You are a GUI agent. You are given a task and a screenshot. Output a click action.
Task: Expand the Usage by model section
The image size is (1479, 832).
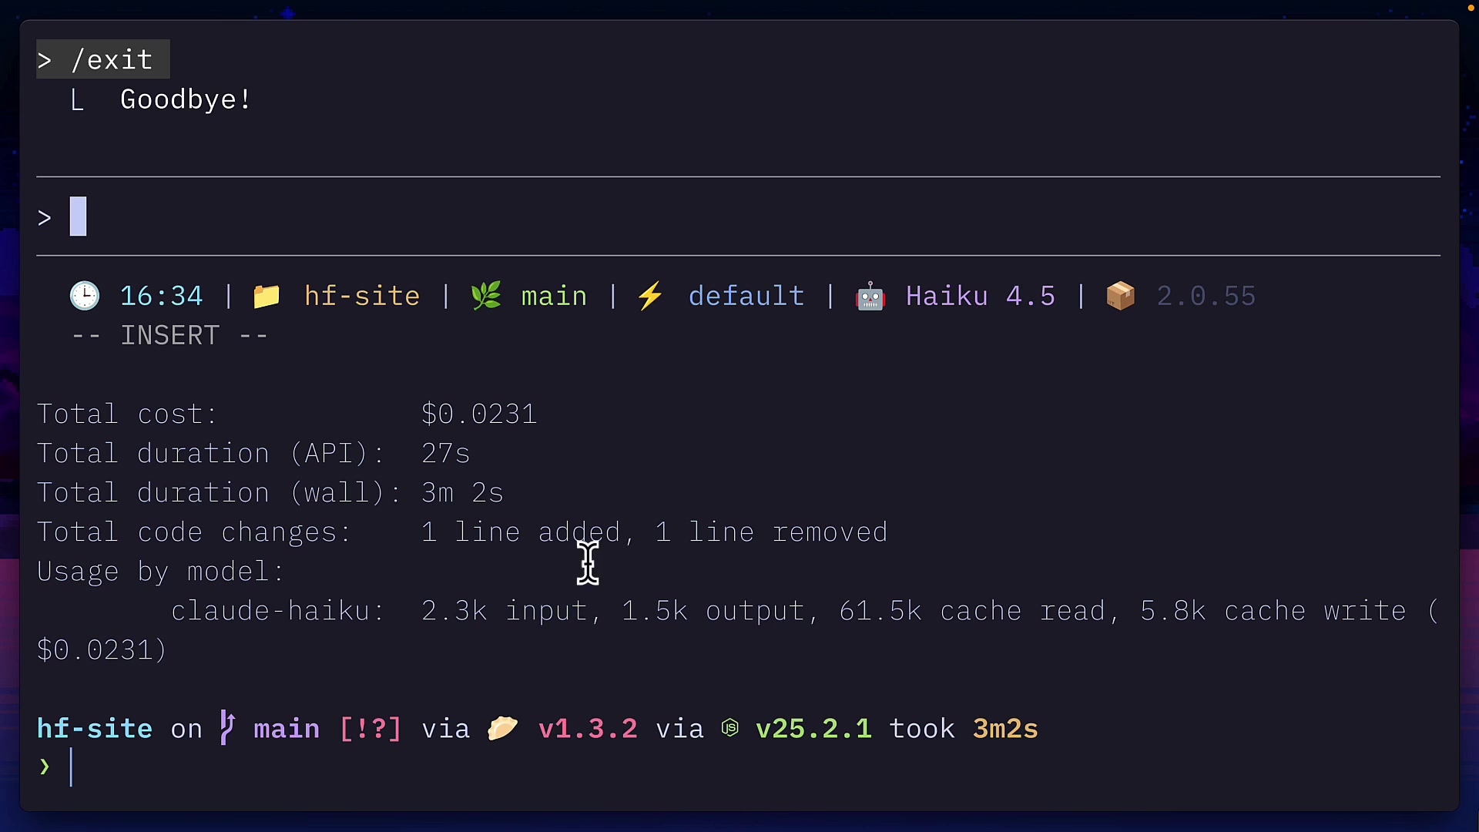[159, 572]
